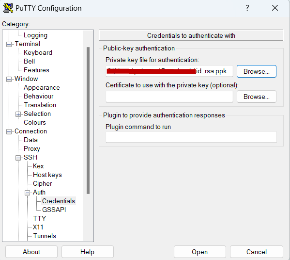Open the Colours settings category
Image resolution: width=290 pixels, height=260 pixels.
click(34, 122)
